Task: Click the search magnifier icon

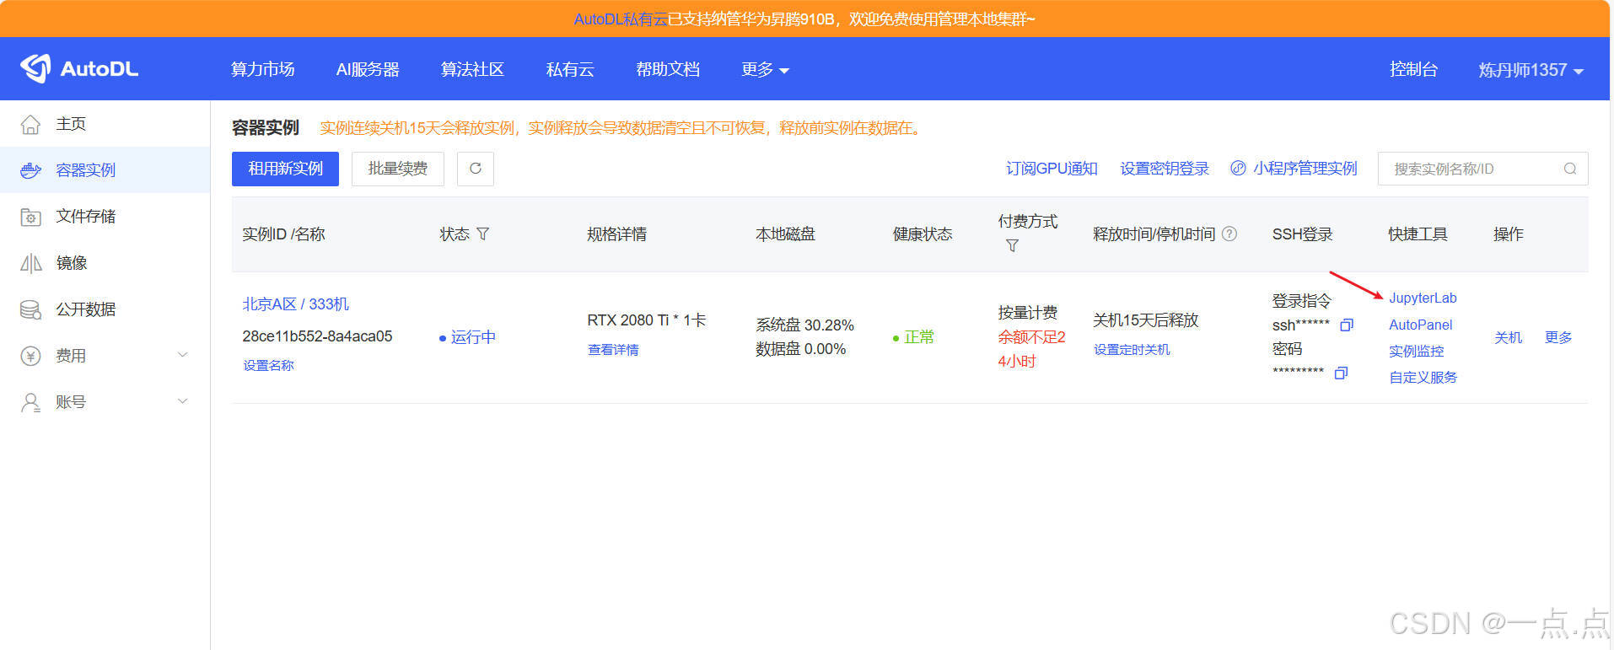Action: click(x=1569, y=169)
